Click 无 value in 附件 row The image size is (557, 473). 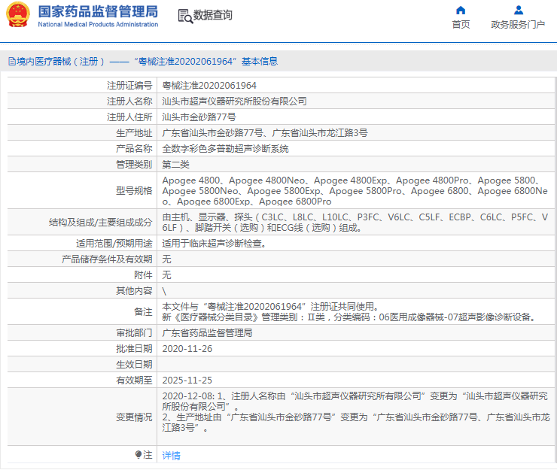[166, 275]
